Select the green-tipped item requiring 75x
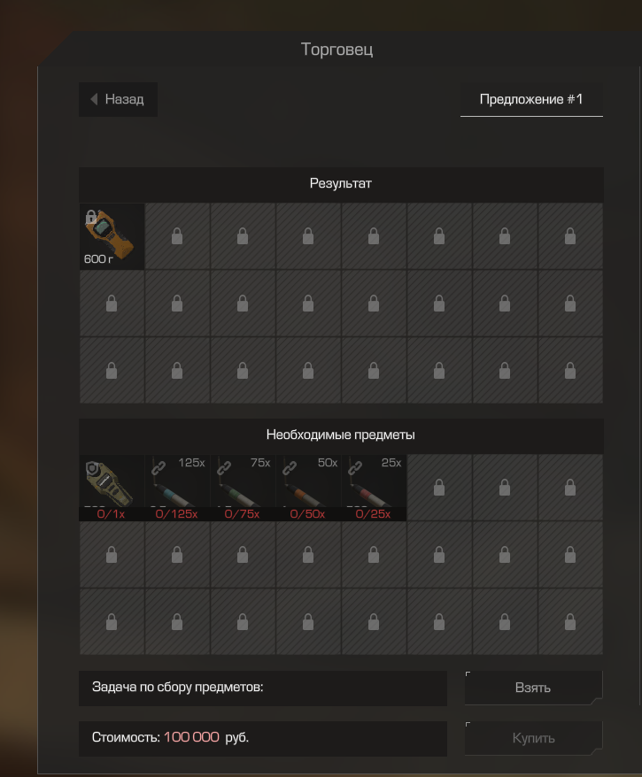The image size is (642, 777). [x=243, y=488]
